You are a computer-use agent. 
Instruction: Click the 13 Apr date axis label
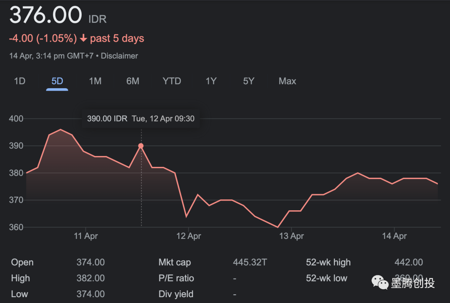tap(292, 236)
